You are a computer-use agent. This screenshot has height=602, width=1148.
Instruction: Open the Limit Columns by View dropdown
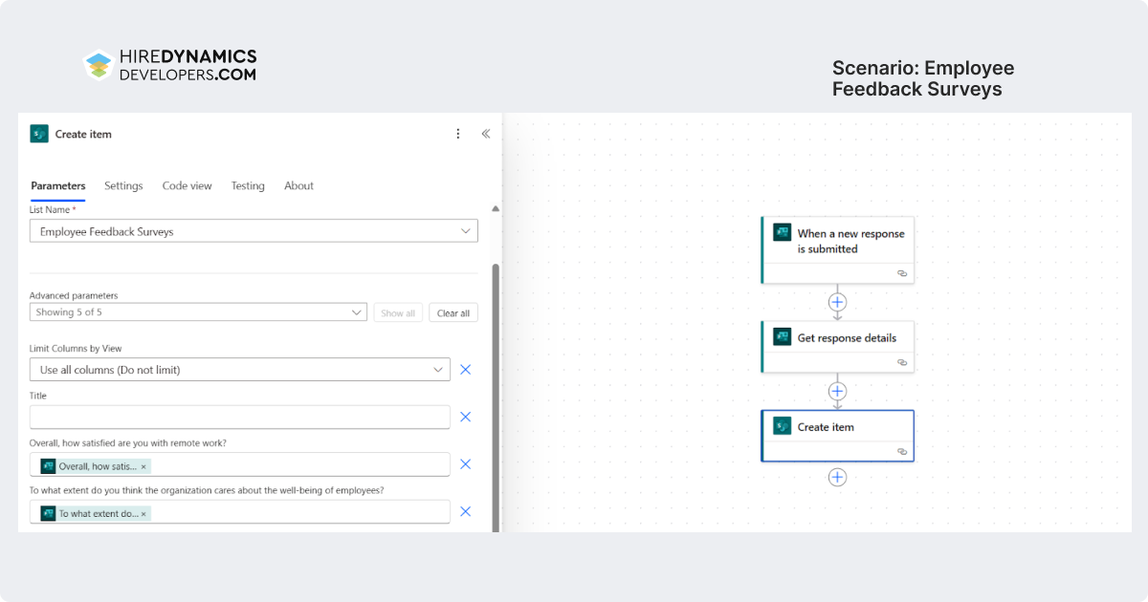click(x=240, y=370)
